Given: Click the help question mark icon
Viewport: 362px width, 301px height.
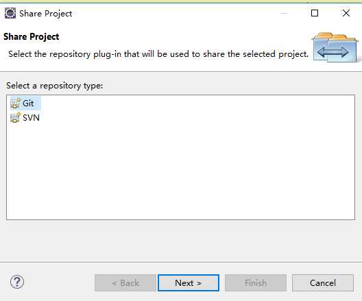Looking at the screenshot, I should point(17,282).
